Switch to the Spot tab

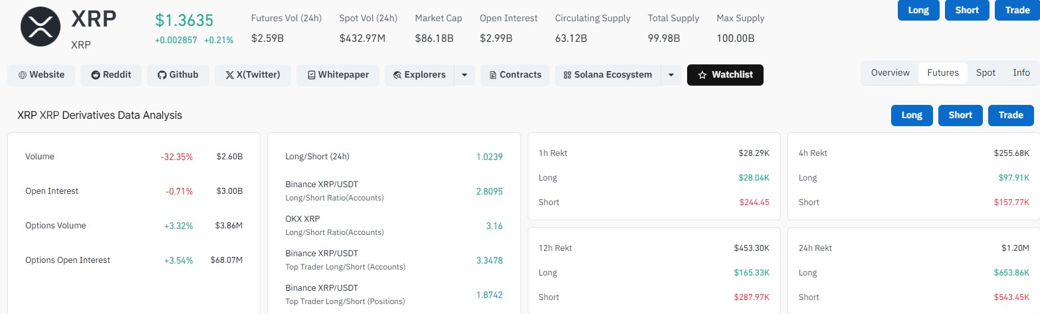pos(986,73)
